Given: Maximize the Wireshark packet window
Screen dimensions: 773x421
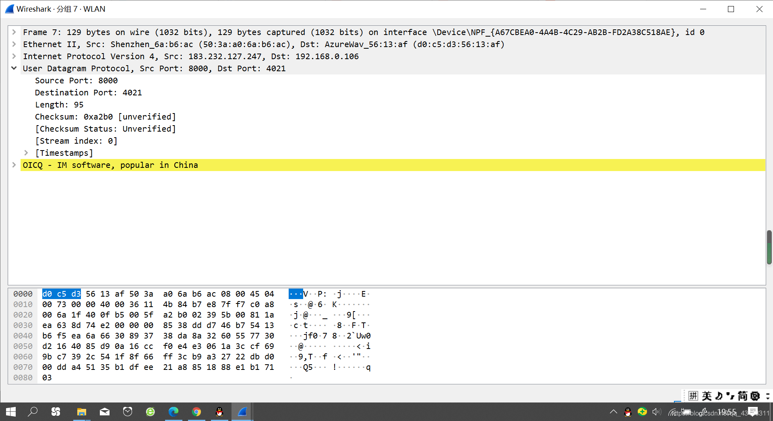Looking at the screenshot, I should click(731, 9).
